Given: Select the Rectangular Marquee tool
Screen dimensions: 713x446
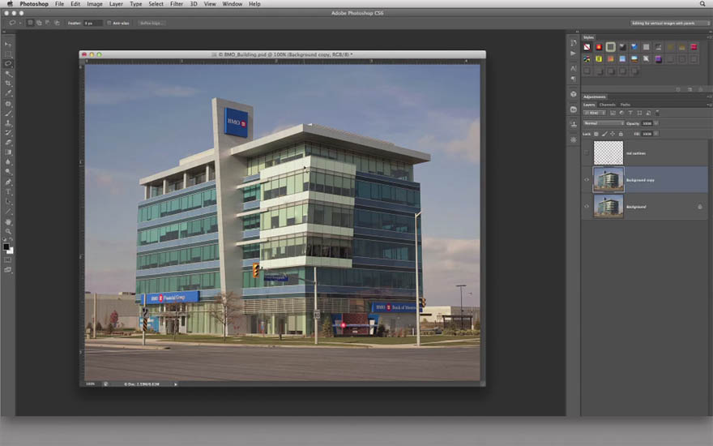Looking at the screenshot, I should click(x=8, y=54).
